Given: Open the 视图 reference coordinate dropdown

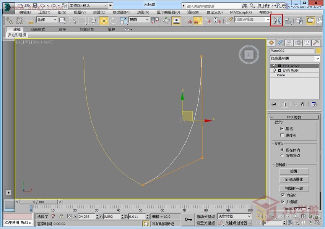Looking at the screenshot, I should pos(139,19).
